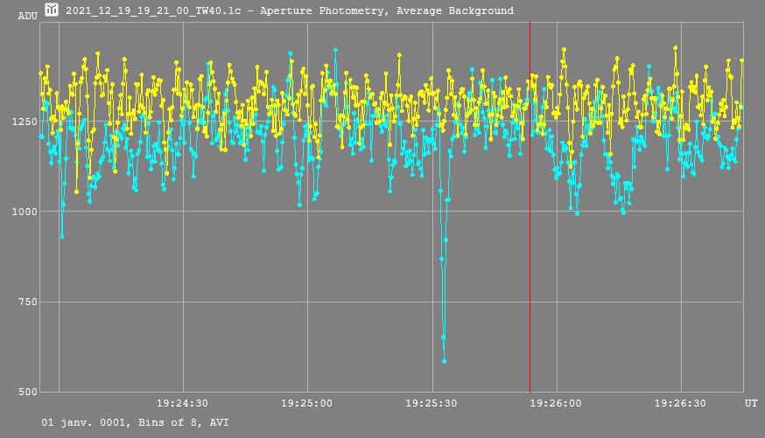Click the 1000 y-axis tick label
The width and height of the screenshot is (765, 438).
pos(25,212)
